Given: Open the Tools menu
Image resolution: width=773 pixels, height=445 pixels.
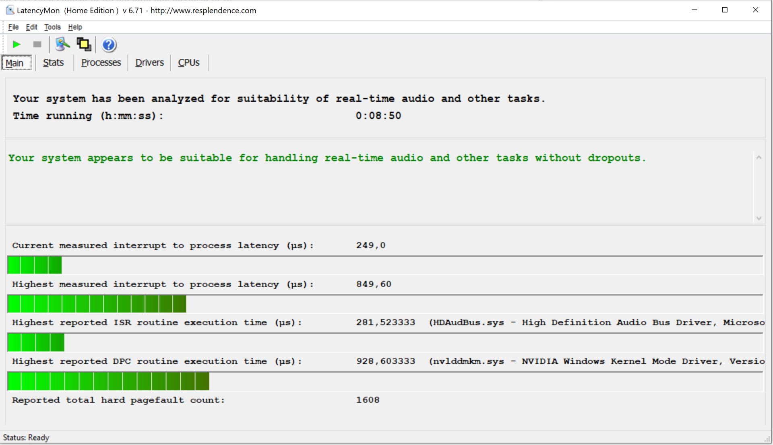Looking at the screenshot, I should [x=52, y=27].
